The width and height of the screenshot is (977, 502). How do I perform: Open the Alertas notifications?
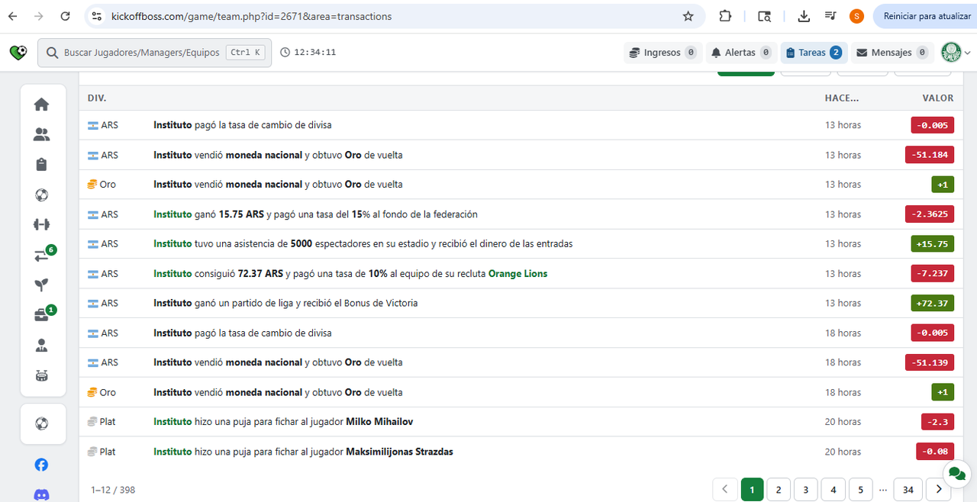coord(741,53)
